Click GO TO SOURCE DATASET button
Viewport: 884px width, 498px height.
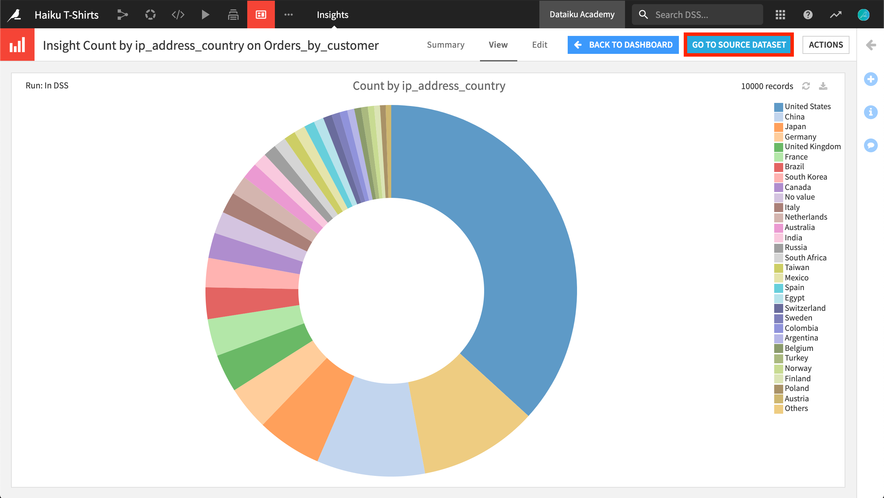coord(738,44)
